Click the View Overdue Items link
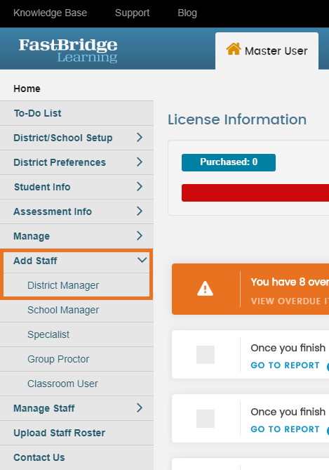 click(x=290, y=301)
